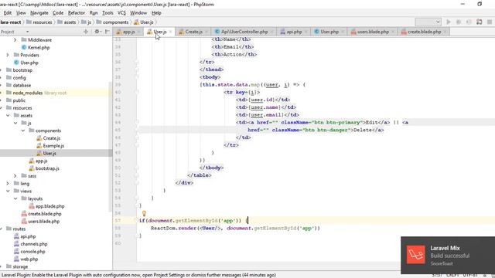Screen dimensions: 495x278
Task: Expand the Middleware folder
Action: [x=15, y=40]
